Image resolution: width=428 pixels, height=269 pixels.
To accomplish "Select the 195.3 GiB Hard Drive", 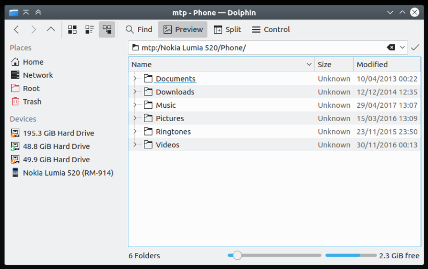I will [x=52, y=133].
